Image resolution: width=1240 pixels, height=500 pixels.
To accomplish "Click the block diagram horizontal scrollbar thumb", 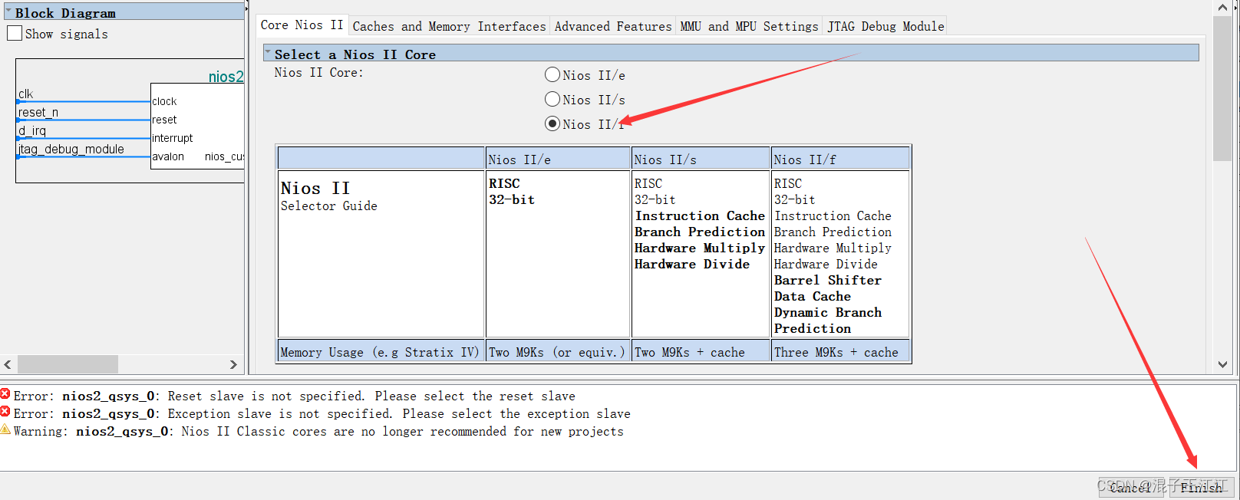I will coord(68,364).
